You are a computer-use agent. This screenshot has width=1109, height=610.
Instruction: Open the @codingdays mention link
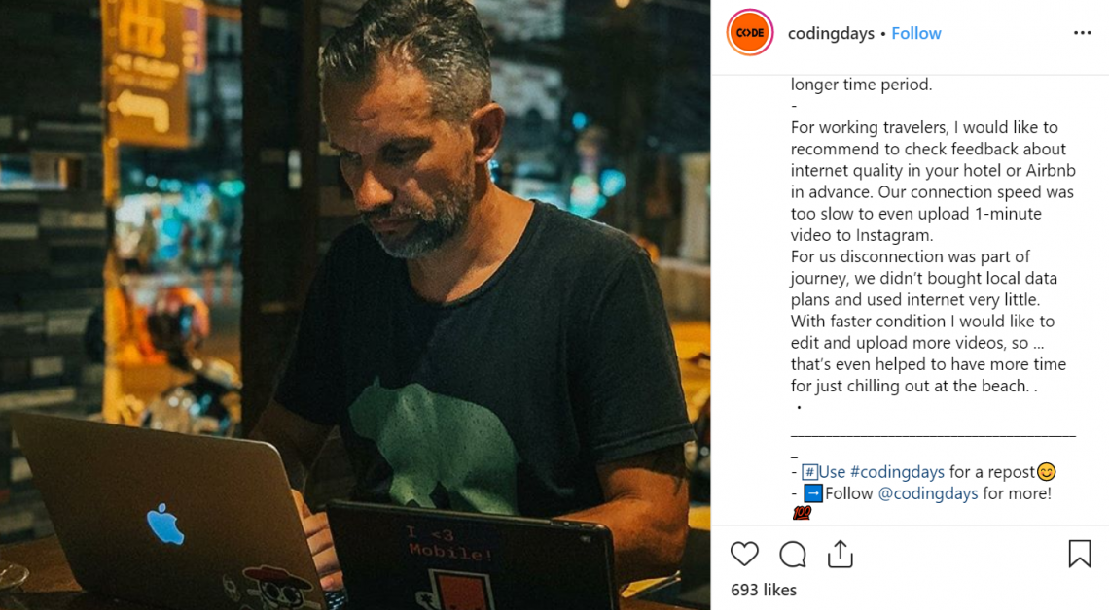[928, 493]
